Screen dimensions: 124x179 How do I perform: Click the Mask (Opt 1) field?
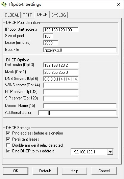point(61,72)
